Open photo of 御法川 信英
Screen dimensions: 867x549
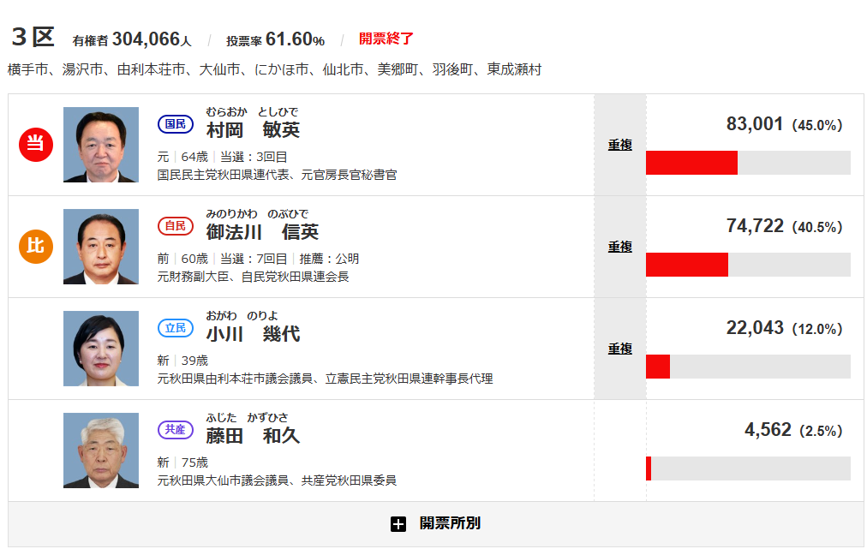[x=101, y=247]
